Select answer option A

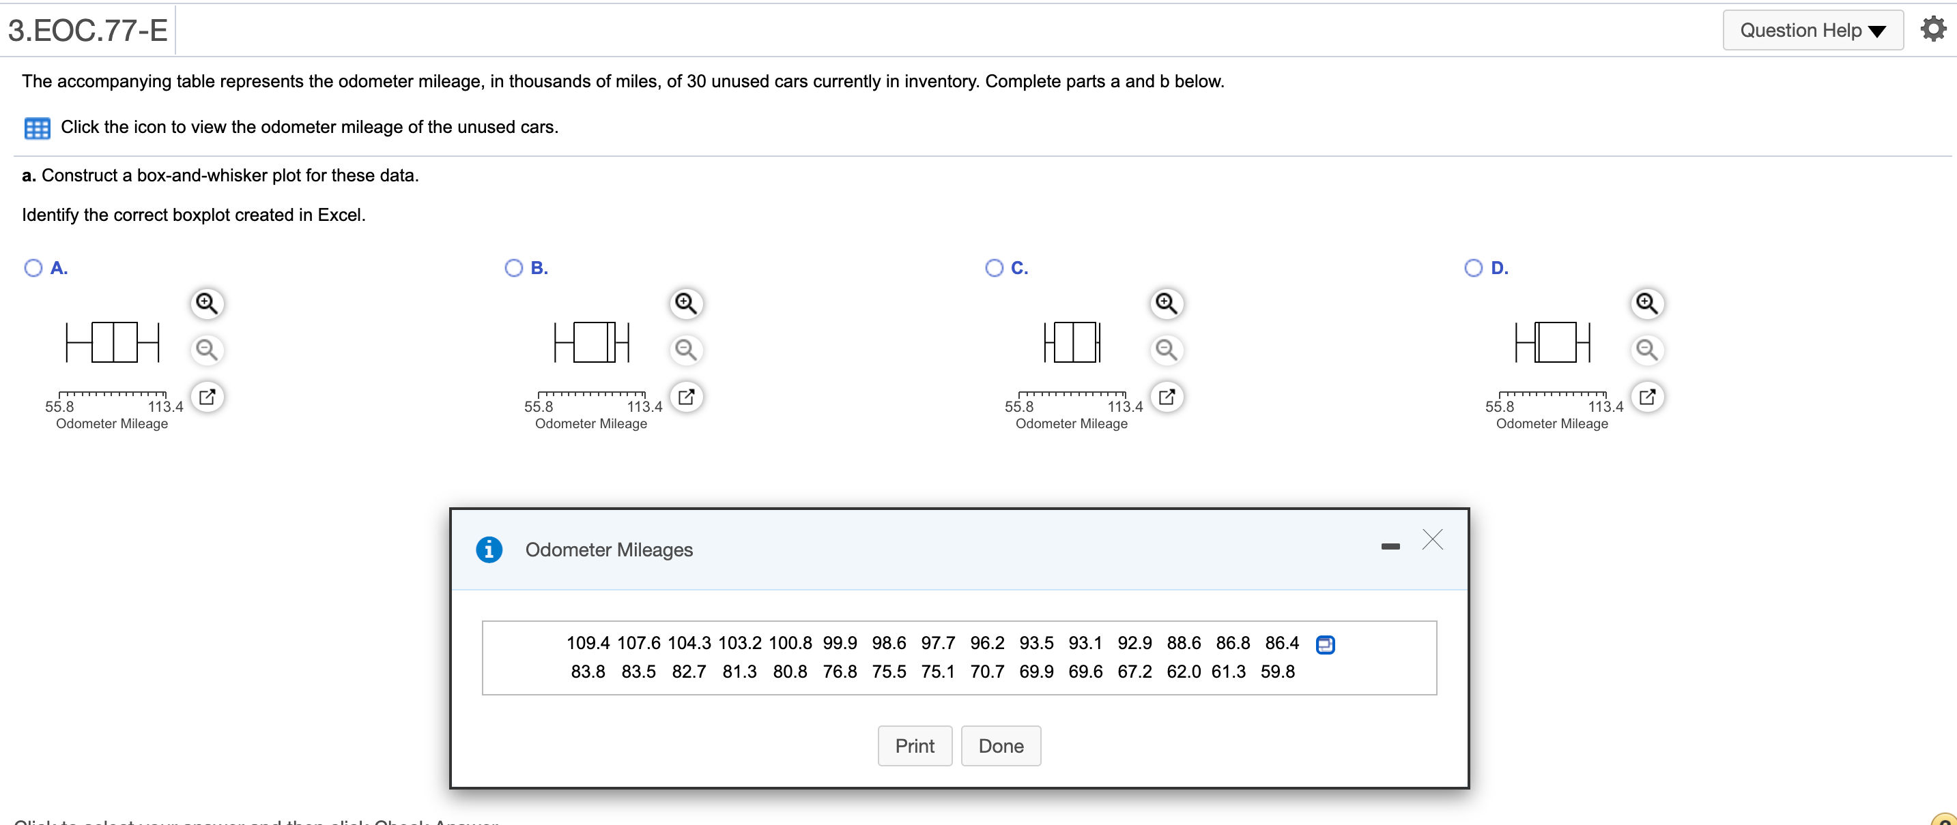(33, 268)
